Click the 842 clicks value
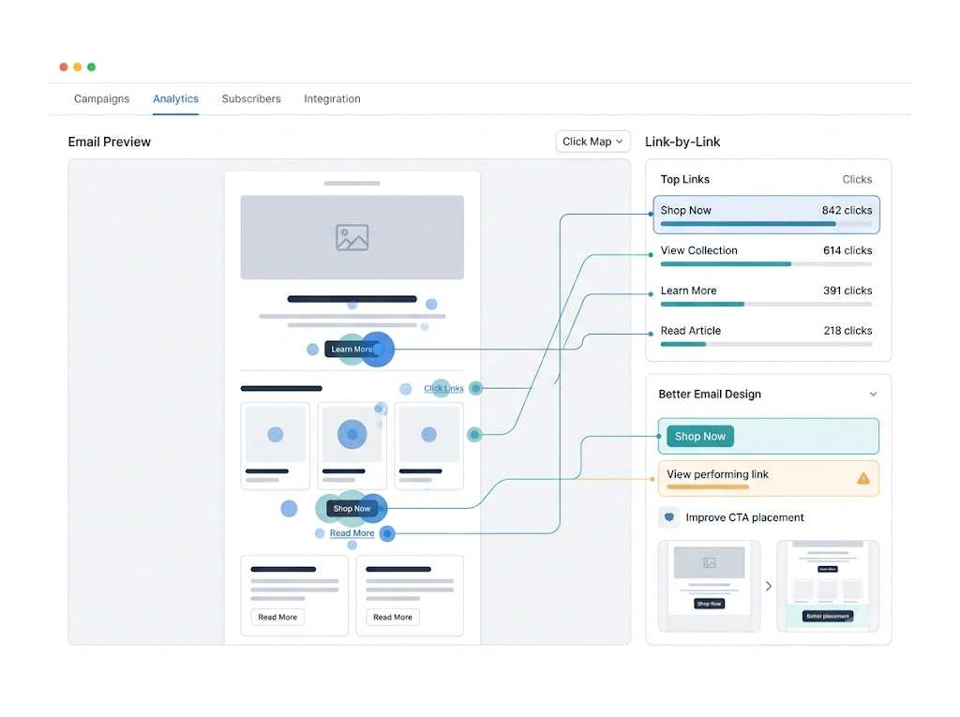Viewport: 960px width, 717px height. point(847,210)
